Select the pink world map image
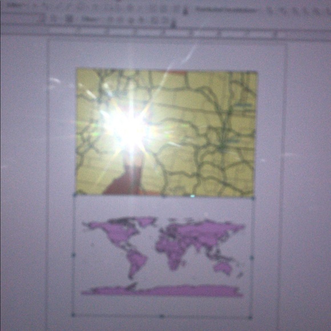Viewport: 331px width, 331px height. click(x=163, y=256)
